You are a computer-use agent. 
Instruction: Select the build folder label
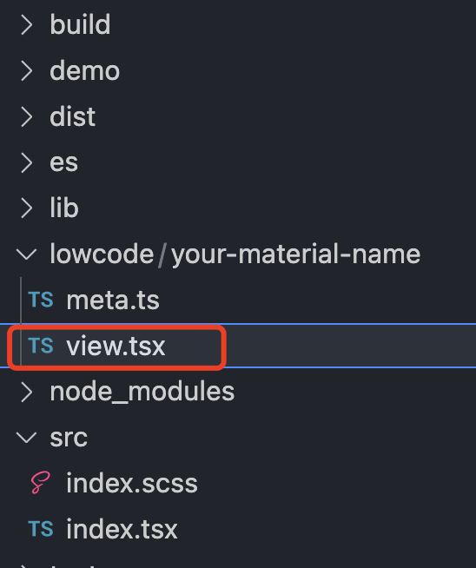coord(80,24)
